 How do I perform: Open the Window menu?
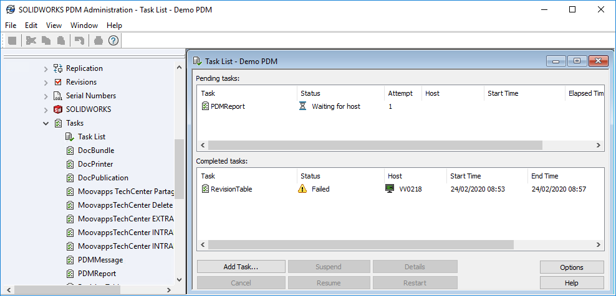coord(84,25)
